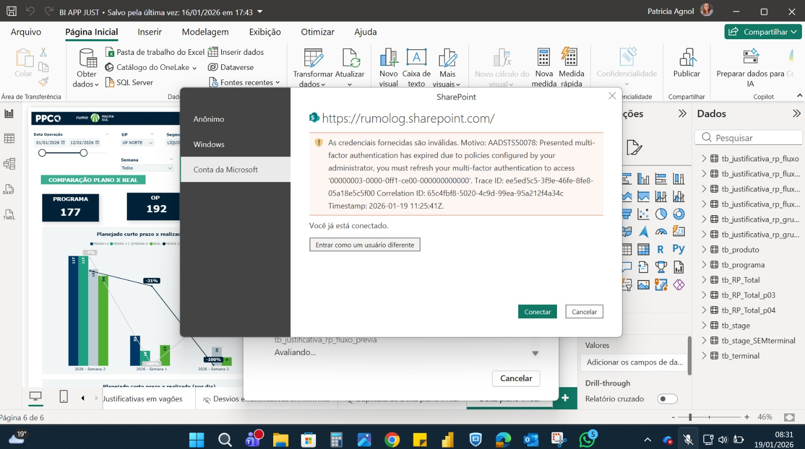805x449 pixels.
Task: Open the DAX query view icon
Action: 9,189
